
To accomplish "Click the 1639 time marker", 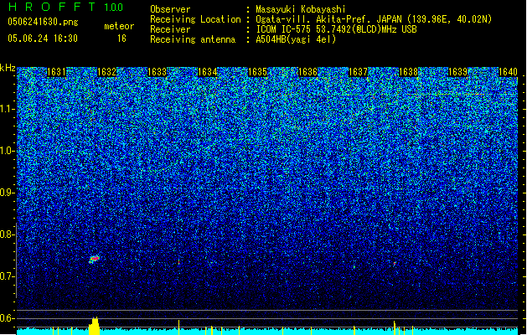I will [x=458, y=72].
